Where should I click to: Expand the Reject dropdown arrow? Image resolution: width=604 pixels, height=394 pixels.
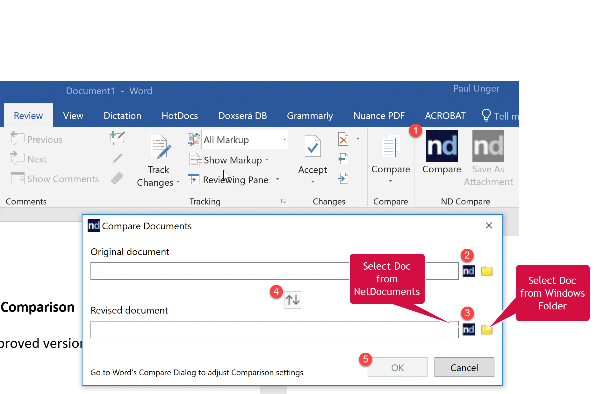(358, 139)
